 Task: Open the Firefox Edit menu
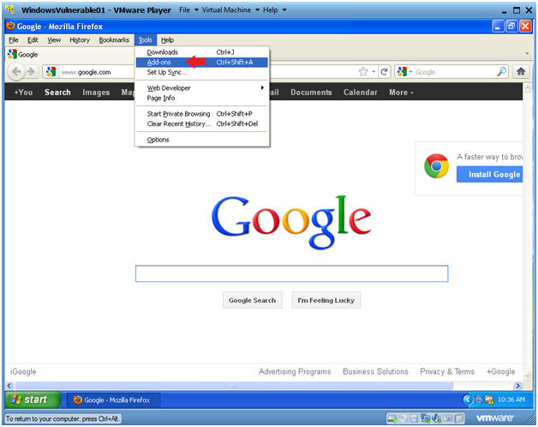pos(33,39)
